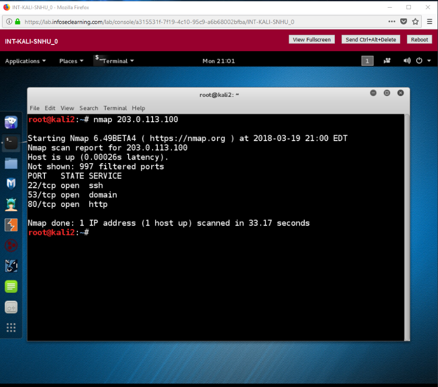Open the File menu in the terminal window
The image size is (438, 387).
click(x=34, y=108)
